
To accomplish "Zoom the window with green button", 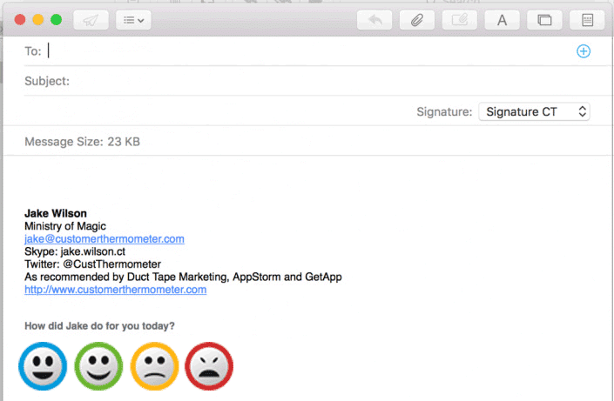I will pyautogui.click(x=57, y=19).
